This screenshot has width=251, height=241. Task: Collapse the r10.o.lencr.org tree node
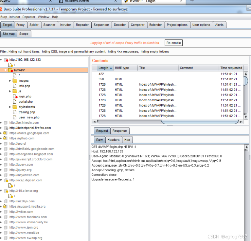(x=1, y=191)
